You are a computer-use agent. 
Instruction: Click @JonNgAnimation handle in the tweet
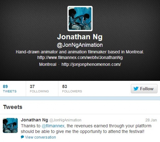(x=65, y=120)
